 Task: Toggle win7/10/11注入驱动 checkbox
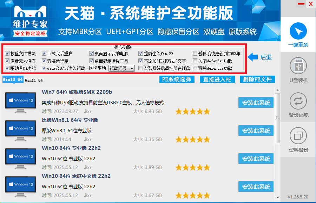44,68
